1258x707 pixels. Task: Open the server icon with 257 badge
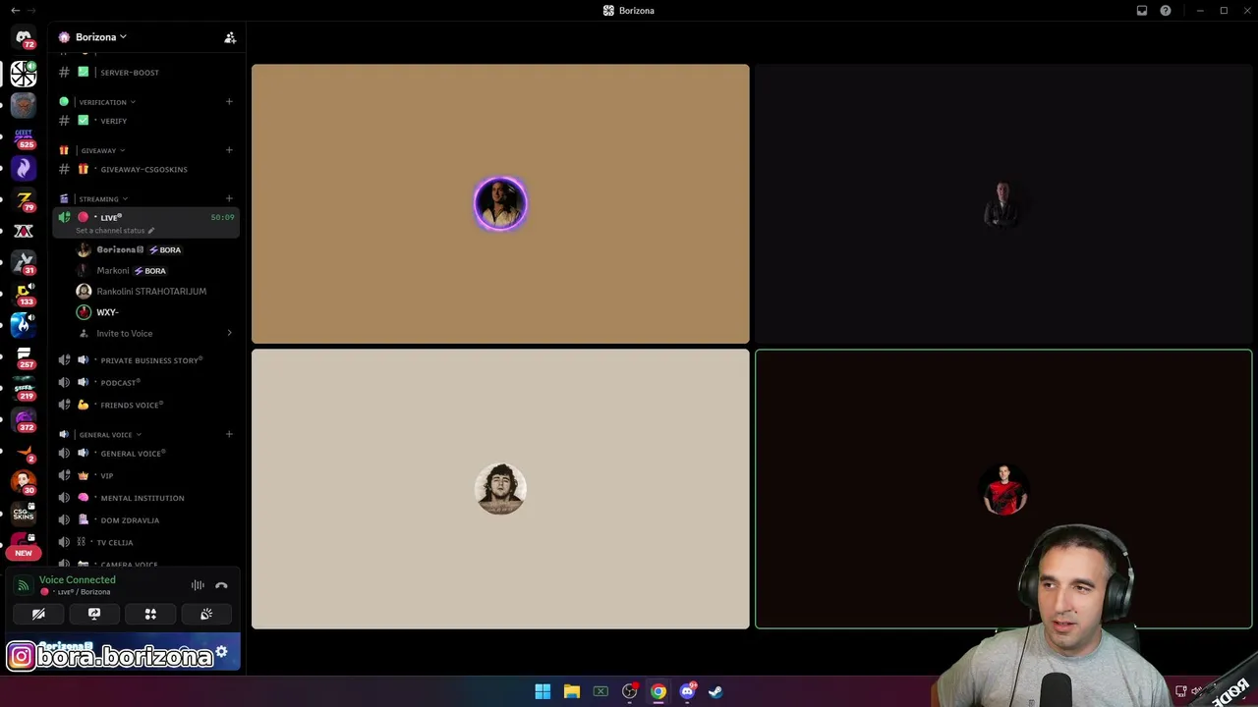24,356
